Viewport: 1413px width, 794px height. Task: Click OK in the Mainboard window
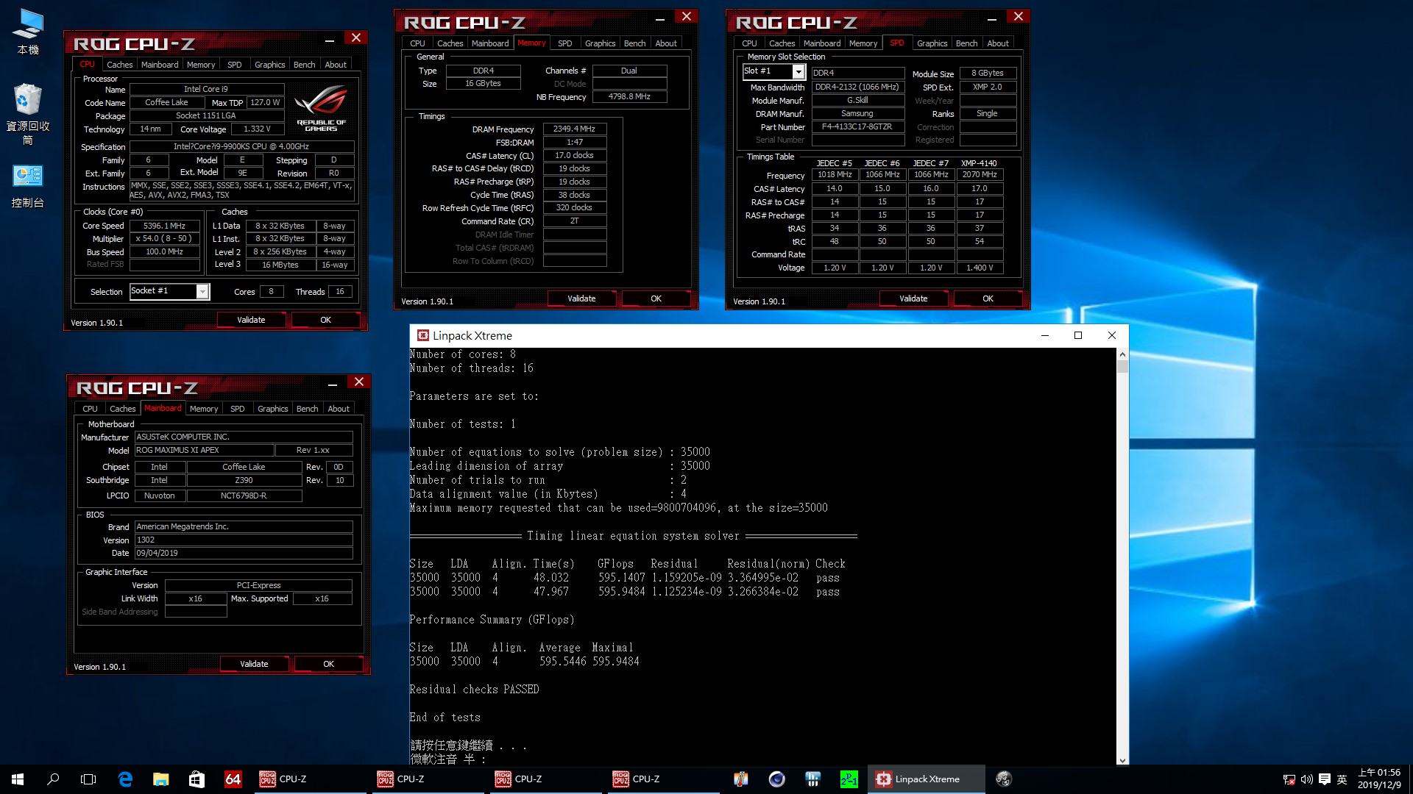click(328, 664)
